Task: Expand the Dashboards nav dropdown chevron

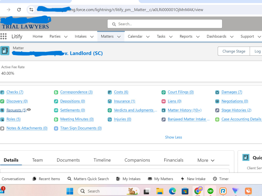Action: 232,37
